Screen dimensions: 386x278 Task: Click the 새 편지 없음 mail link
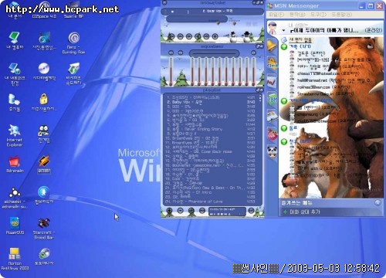click(x=300, y=40)
